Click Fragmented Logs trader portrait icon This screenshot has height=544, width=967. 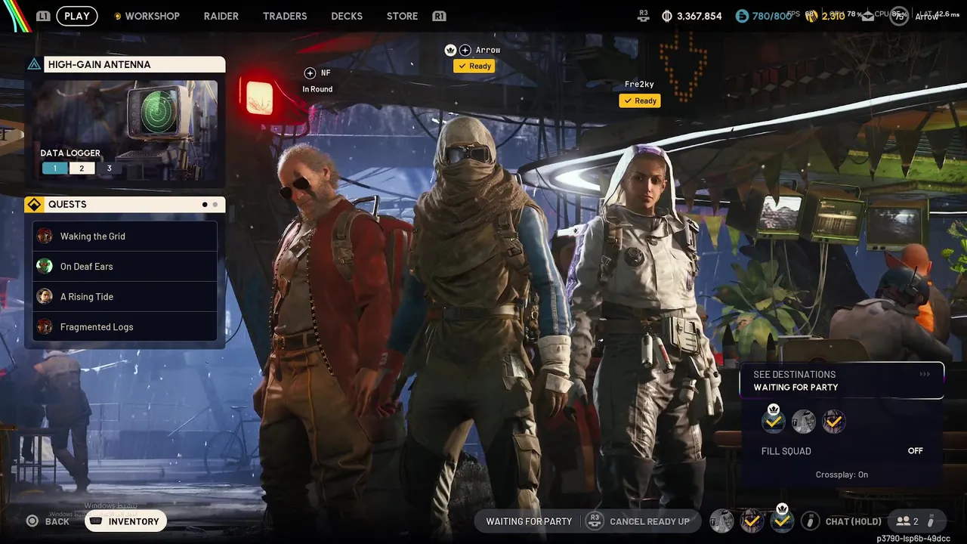[x=45, y=327]
